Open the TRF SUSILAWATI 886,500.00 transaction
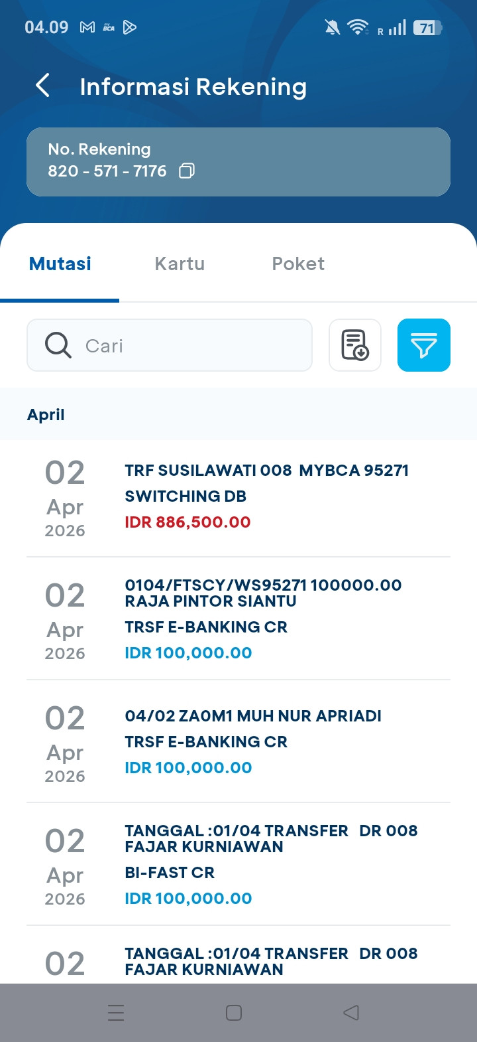Screen dimensions: 477x1042 (x=238, y=498)
